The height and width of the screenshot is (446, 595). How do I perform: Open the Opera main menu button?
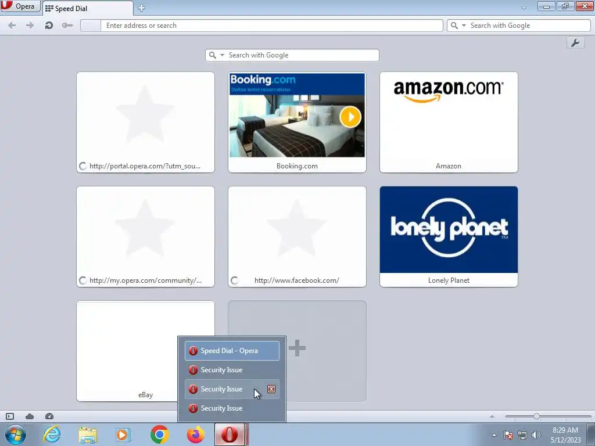point(20,6)
